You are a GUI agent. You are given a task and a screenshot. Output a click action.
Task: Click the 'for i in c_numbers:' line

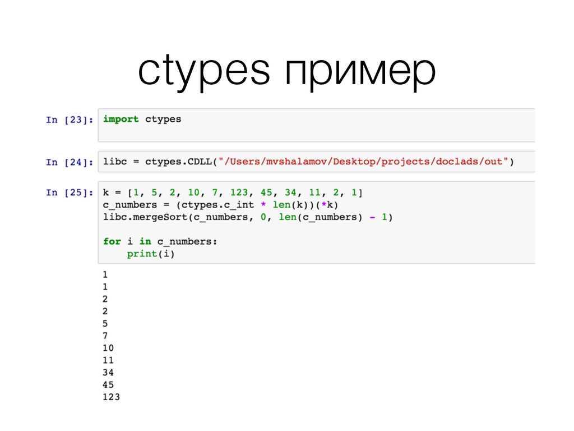[160, 241]
